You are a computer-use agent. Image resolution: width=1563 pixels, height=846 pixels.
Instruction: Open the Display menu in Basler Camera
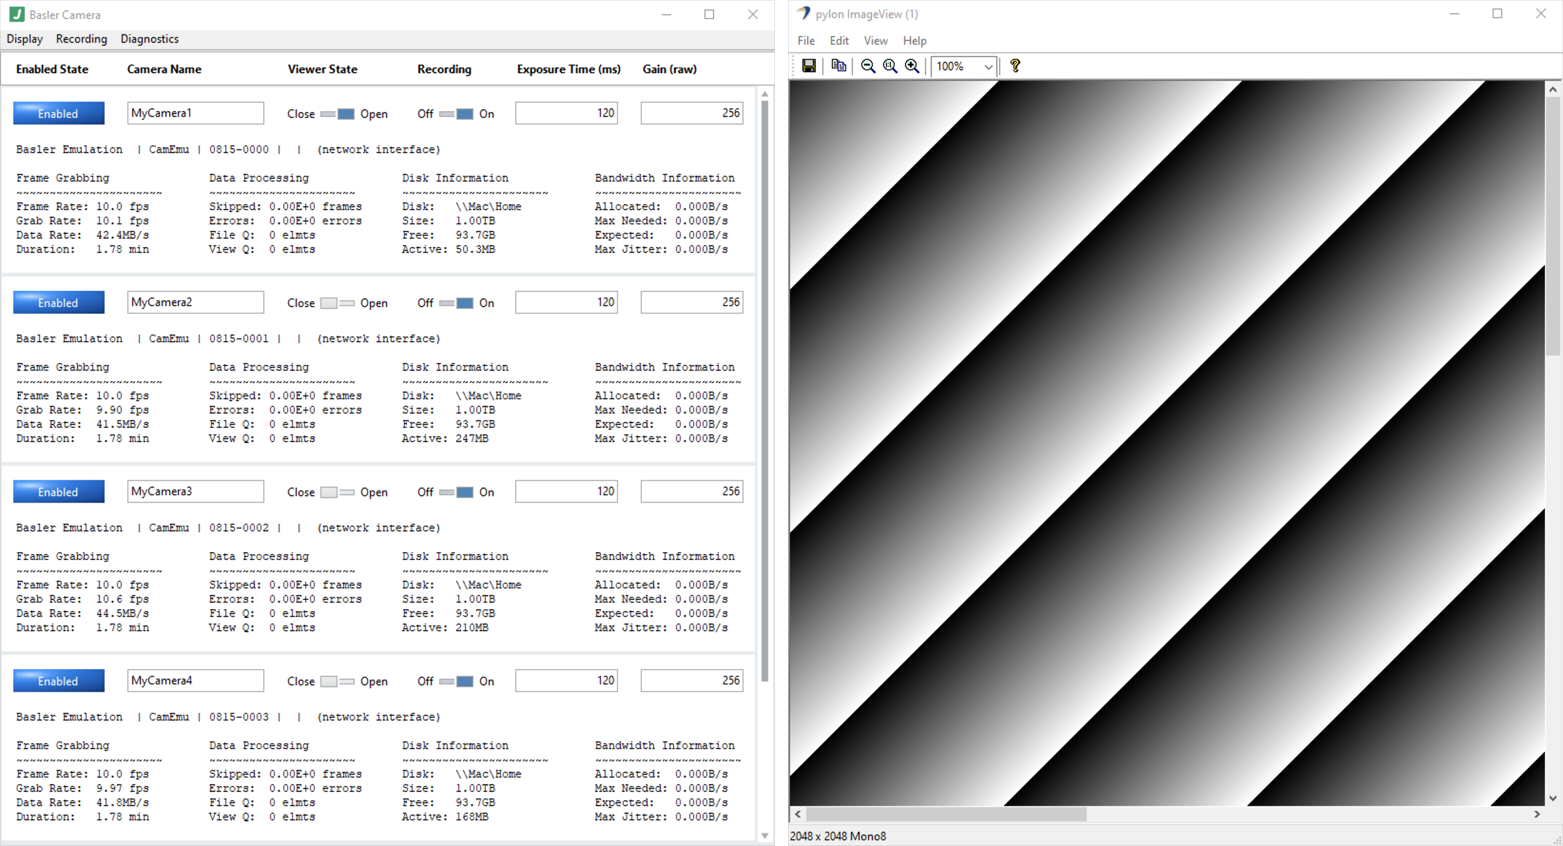point(24,39)
